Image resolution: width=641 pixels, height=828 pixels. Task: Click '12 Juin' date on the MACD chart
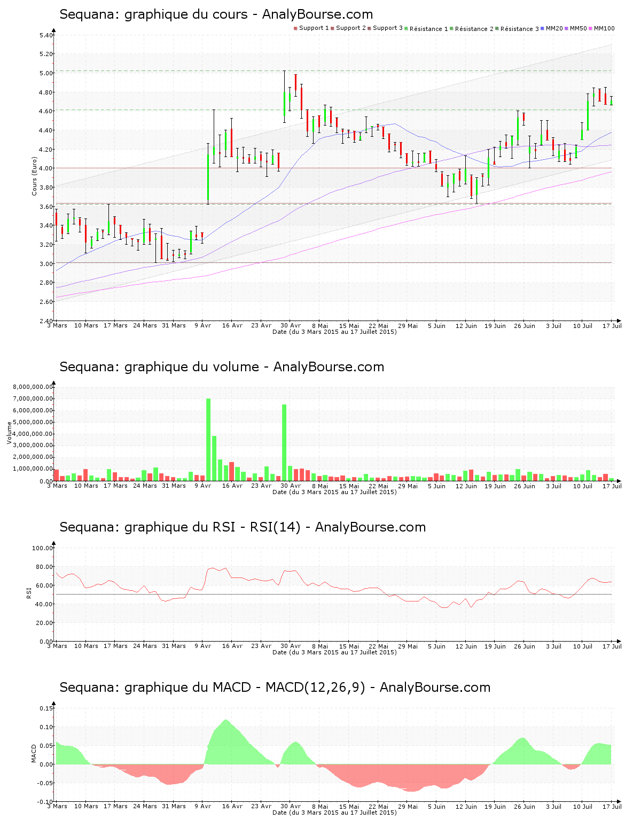(x=466, y=806)
